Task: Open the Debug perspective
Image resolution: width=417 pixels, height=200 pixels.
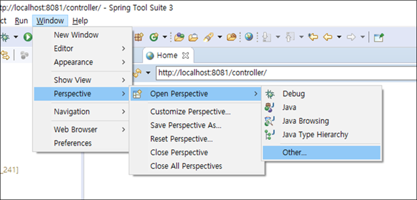Action: 322,94
